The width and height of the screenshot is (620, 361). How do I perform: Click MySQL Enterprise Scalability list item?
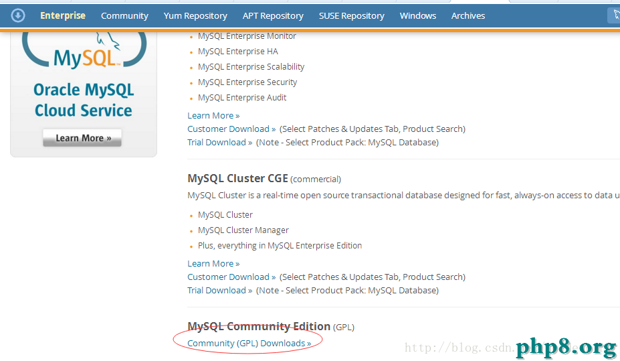251,67
